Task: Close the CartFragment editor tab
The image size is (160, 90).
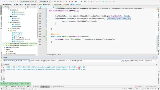Action: [x=50, y=7]
